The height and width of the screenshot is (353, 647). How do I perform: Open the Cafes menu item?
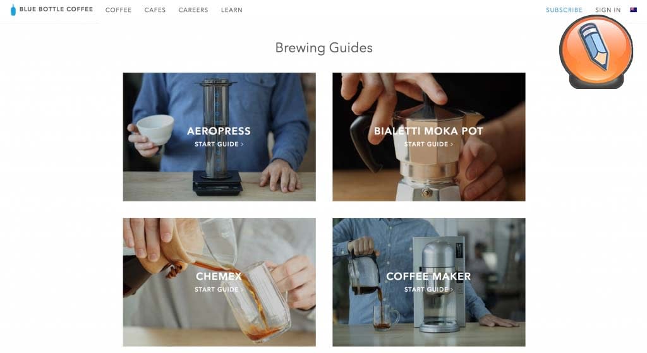point(155,10)
